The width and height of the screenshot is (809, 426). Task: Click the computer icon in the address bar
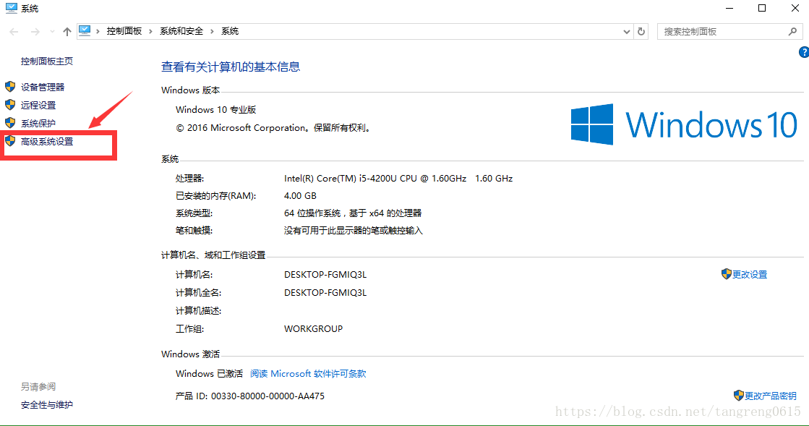tap(85, 31)
